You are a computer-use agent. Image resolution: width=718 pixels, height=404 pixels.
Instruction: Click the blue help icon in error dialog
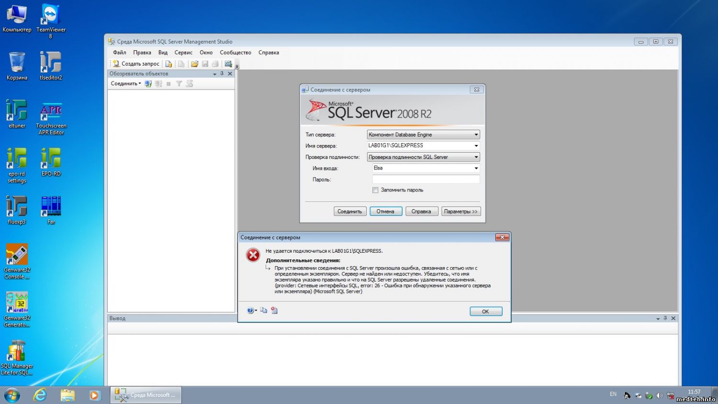(x=250, y=311)
